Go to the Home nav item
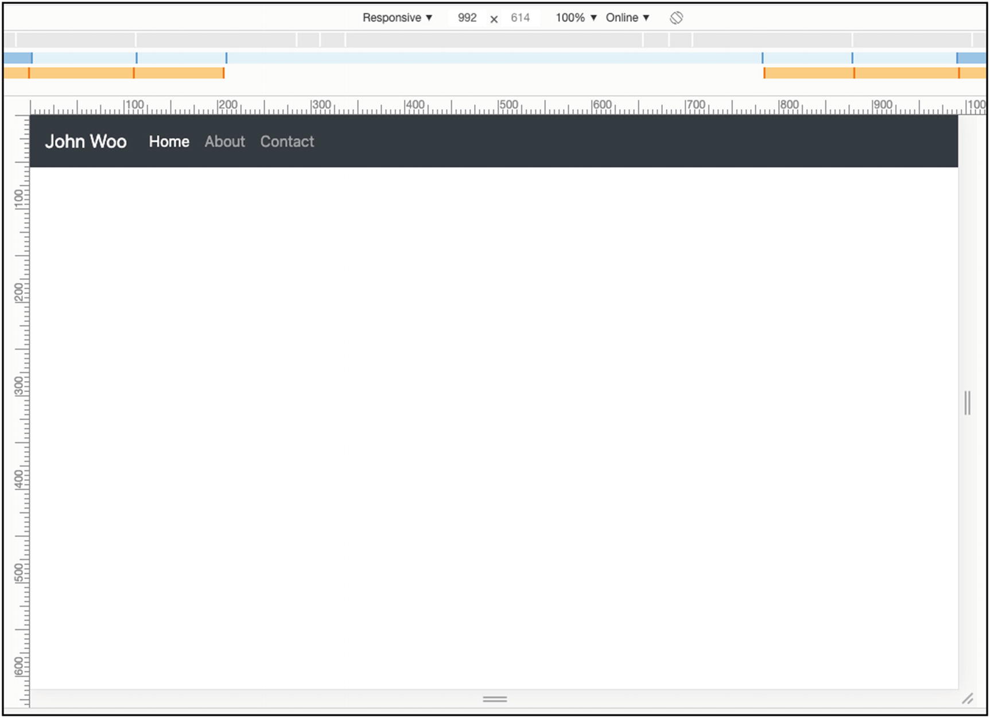The width and height of the screenshot is (990, 718). pyautogui.click(x=169, y=142)
